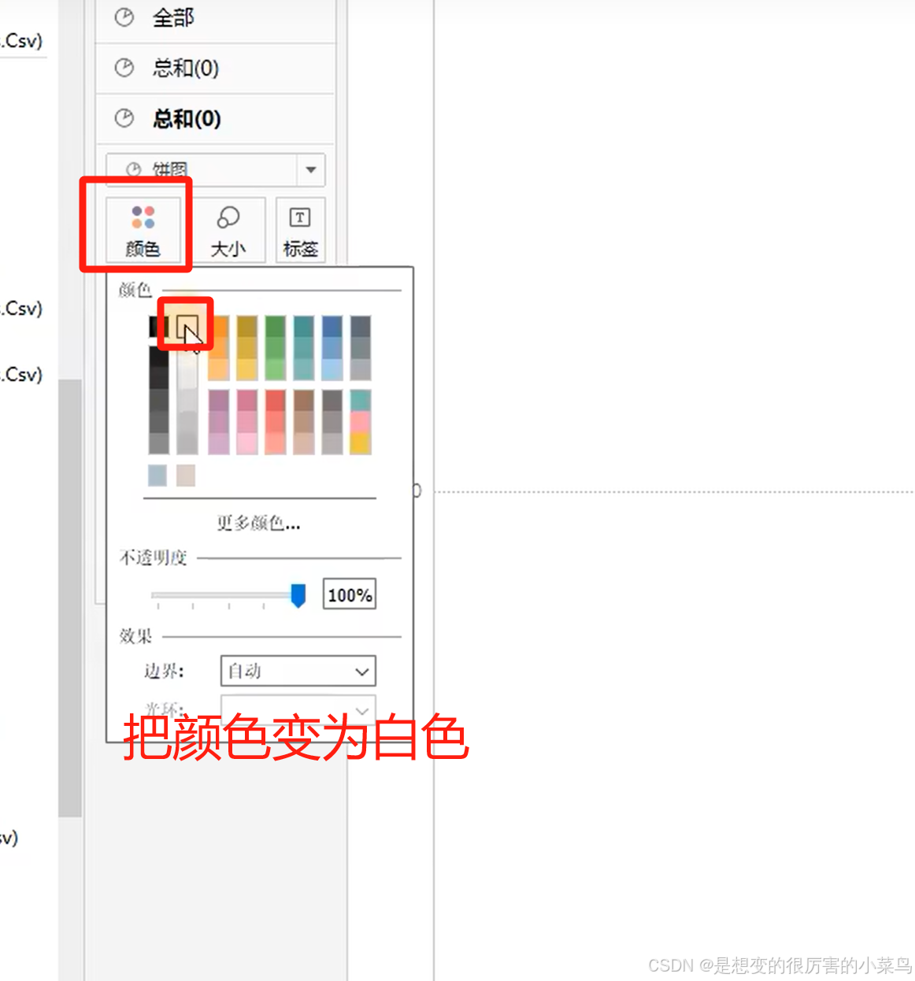915x981 pixels.
Task: Pick the darkest red swatch
Action: [x=276, y=401]
